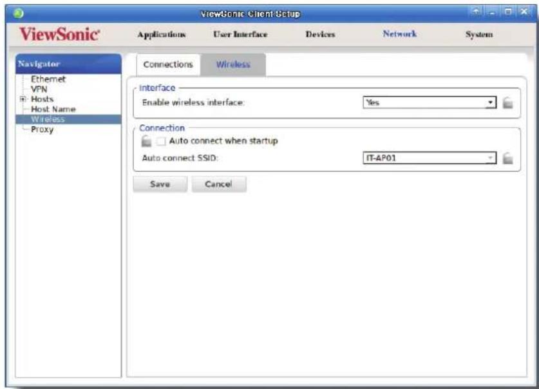Viewport: 539px width, 389px height.
Task: Open the Applications menu
Action: (162, 34)
